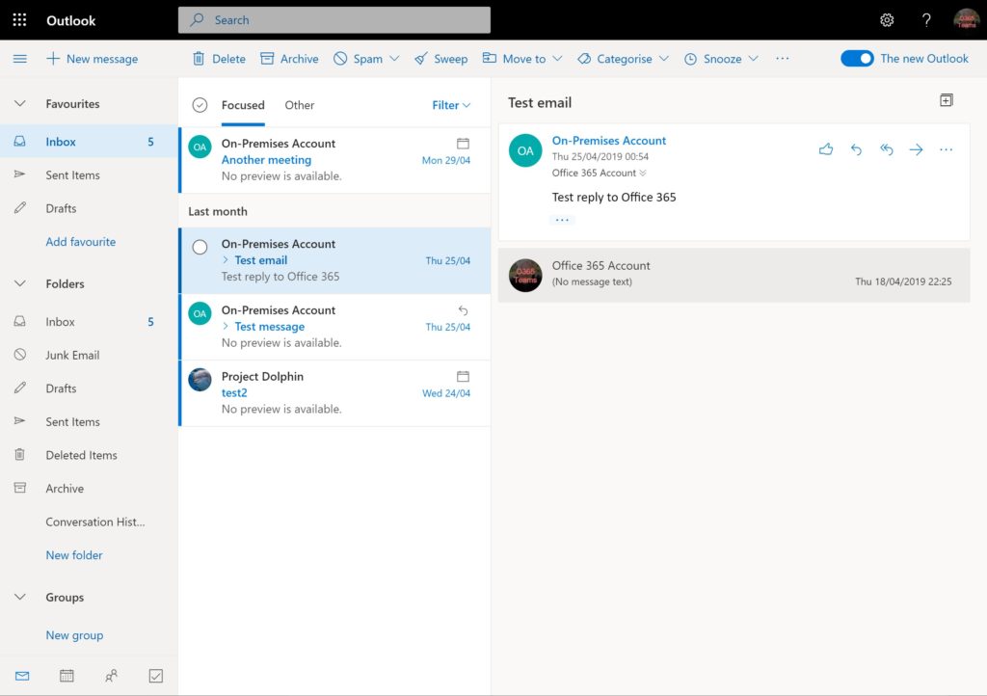This screenshot has height=696, width=987.
Task: Switch to Calendar module icon
Action: (67, 676)
